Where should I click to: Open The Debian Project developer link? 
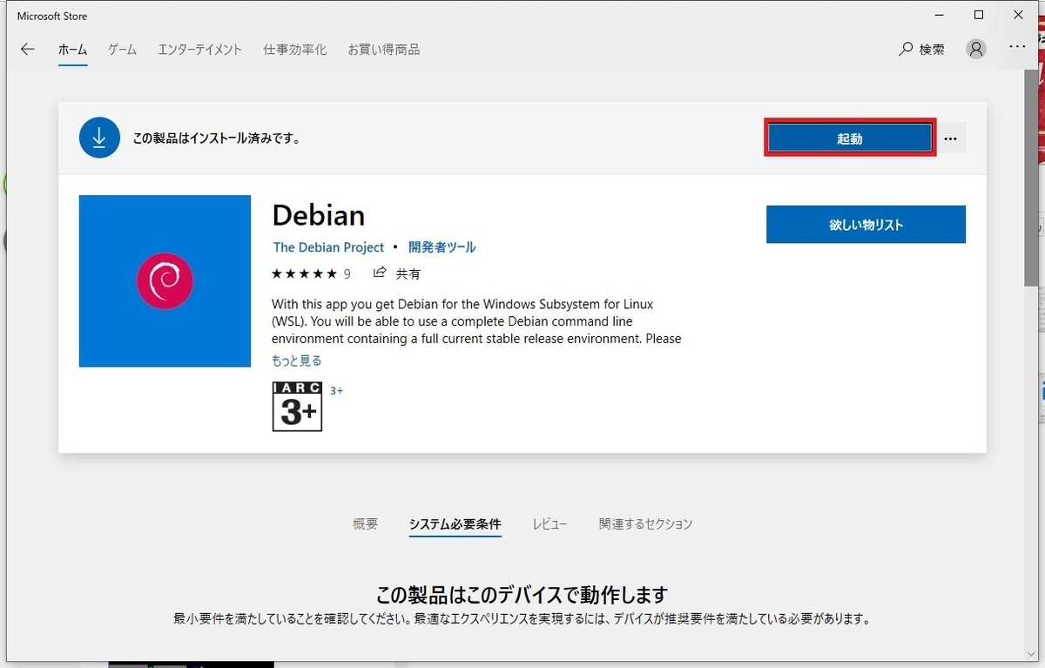(x=328, y=246)
